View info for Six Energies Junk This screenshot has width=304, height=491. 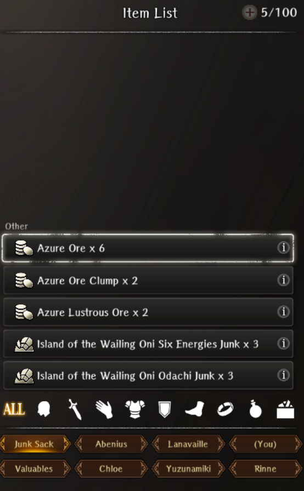click(283, 344)
